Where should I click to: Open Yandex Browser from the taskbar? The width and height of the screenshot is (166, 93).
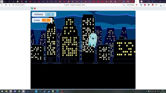23,91
